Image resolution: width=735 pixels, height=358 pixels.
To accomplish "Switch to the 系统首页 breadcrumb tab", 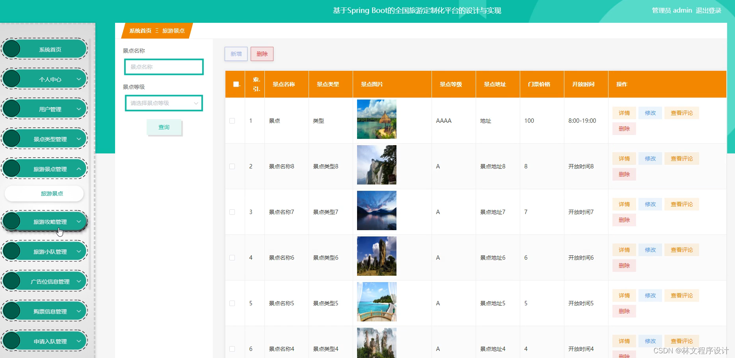I will coord(140,30).
